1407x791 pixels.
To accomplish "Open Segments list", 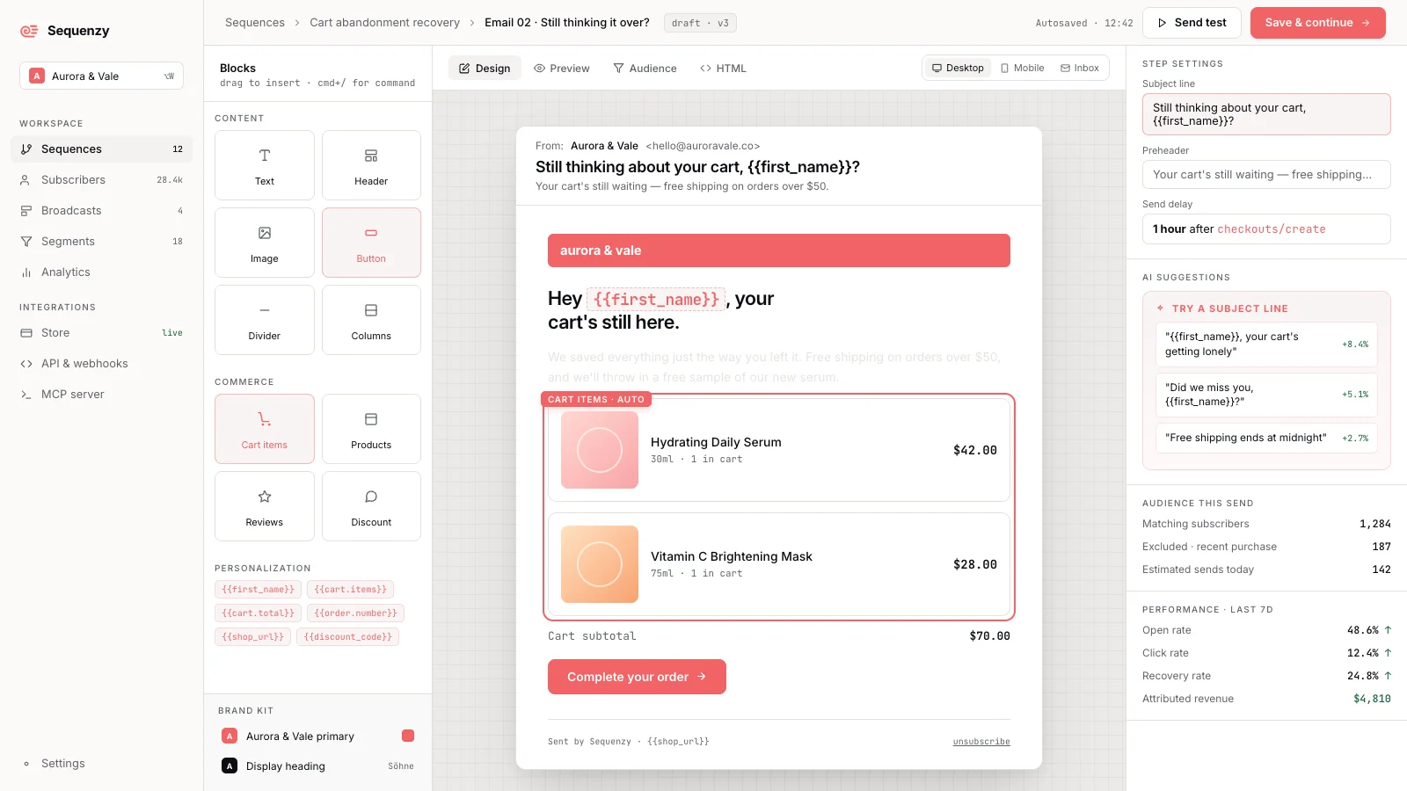I will click(101, 242).
